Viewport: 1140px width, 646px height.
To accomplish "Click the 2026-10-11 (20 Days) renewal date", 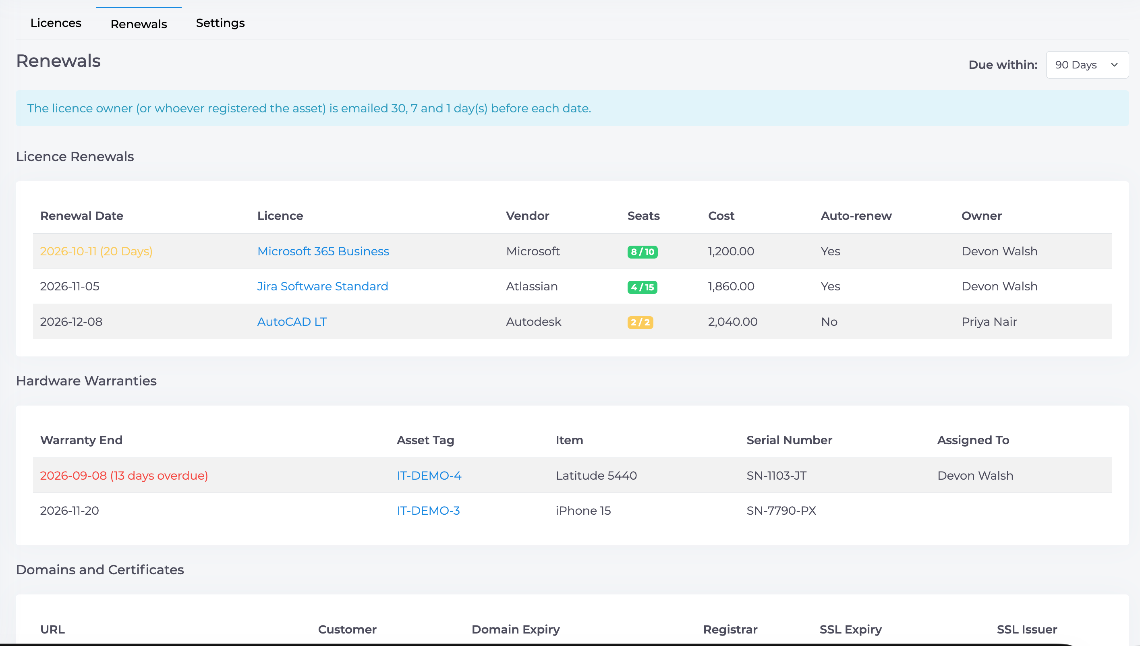I will (x=96, y=251).
